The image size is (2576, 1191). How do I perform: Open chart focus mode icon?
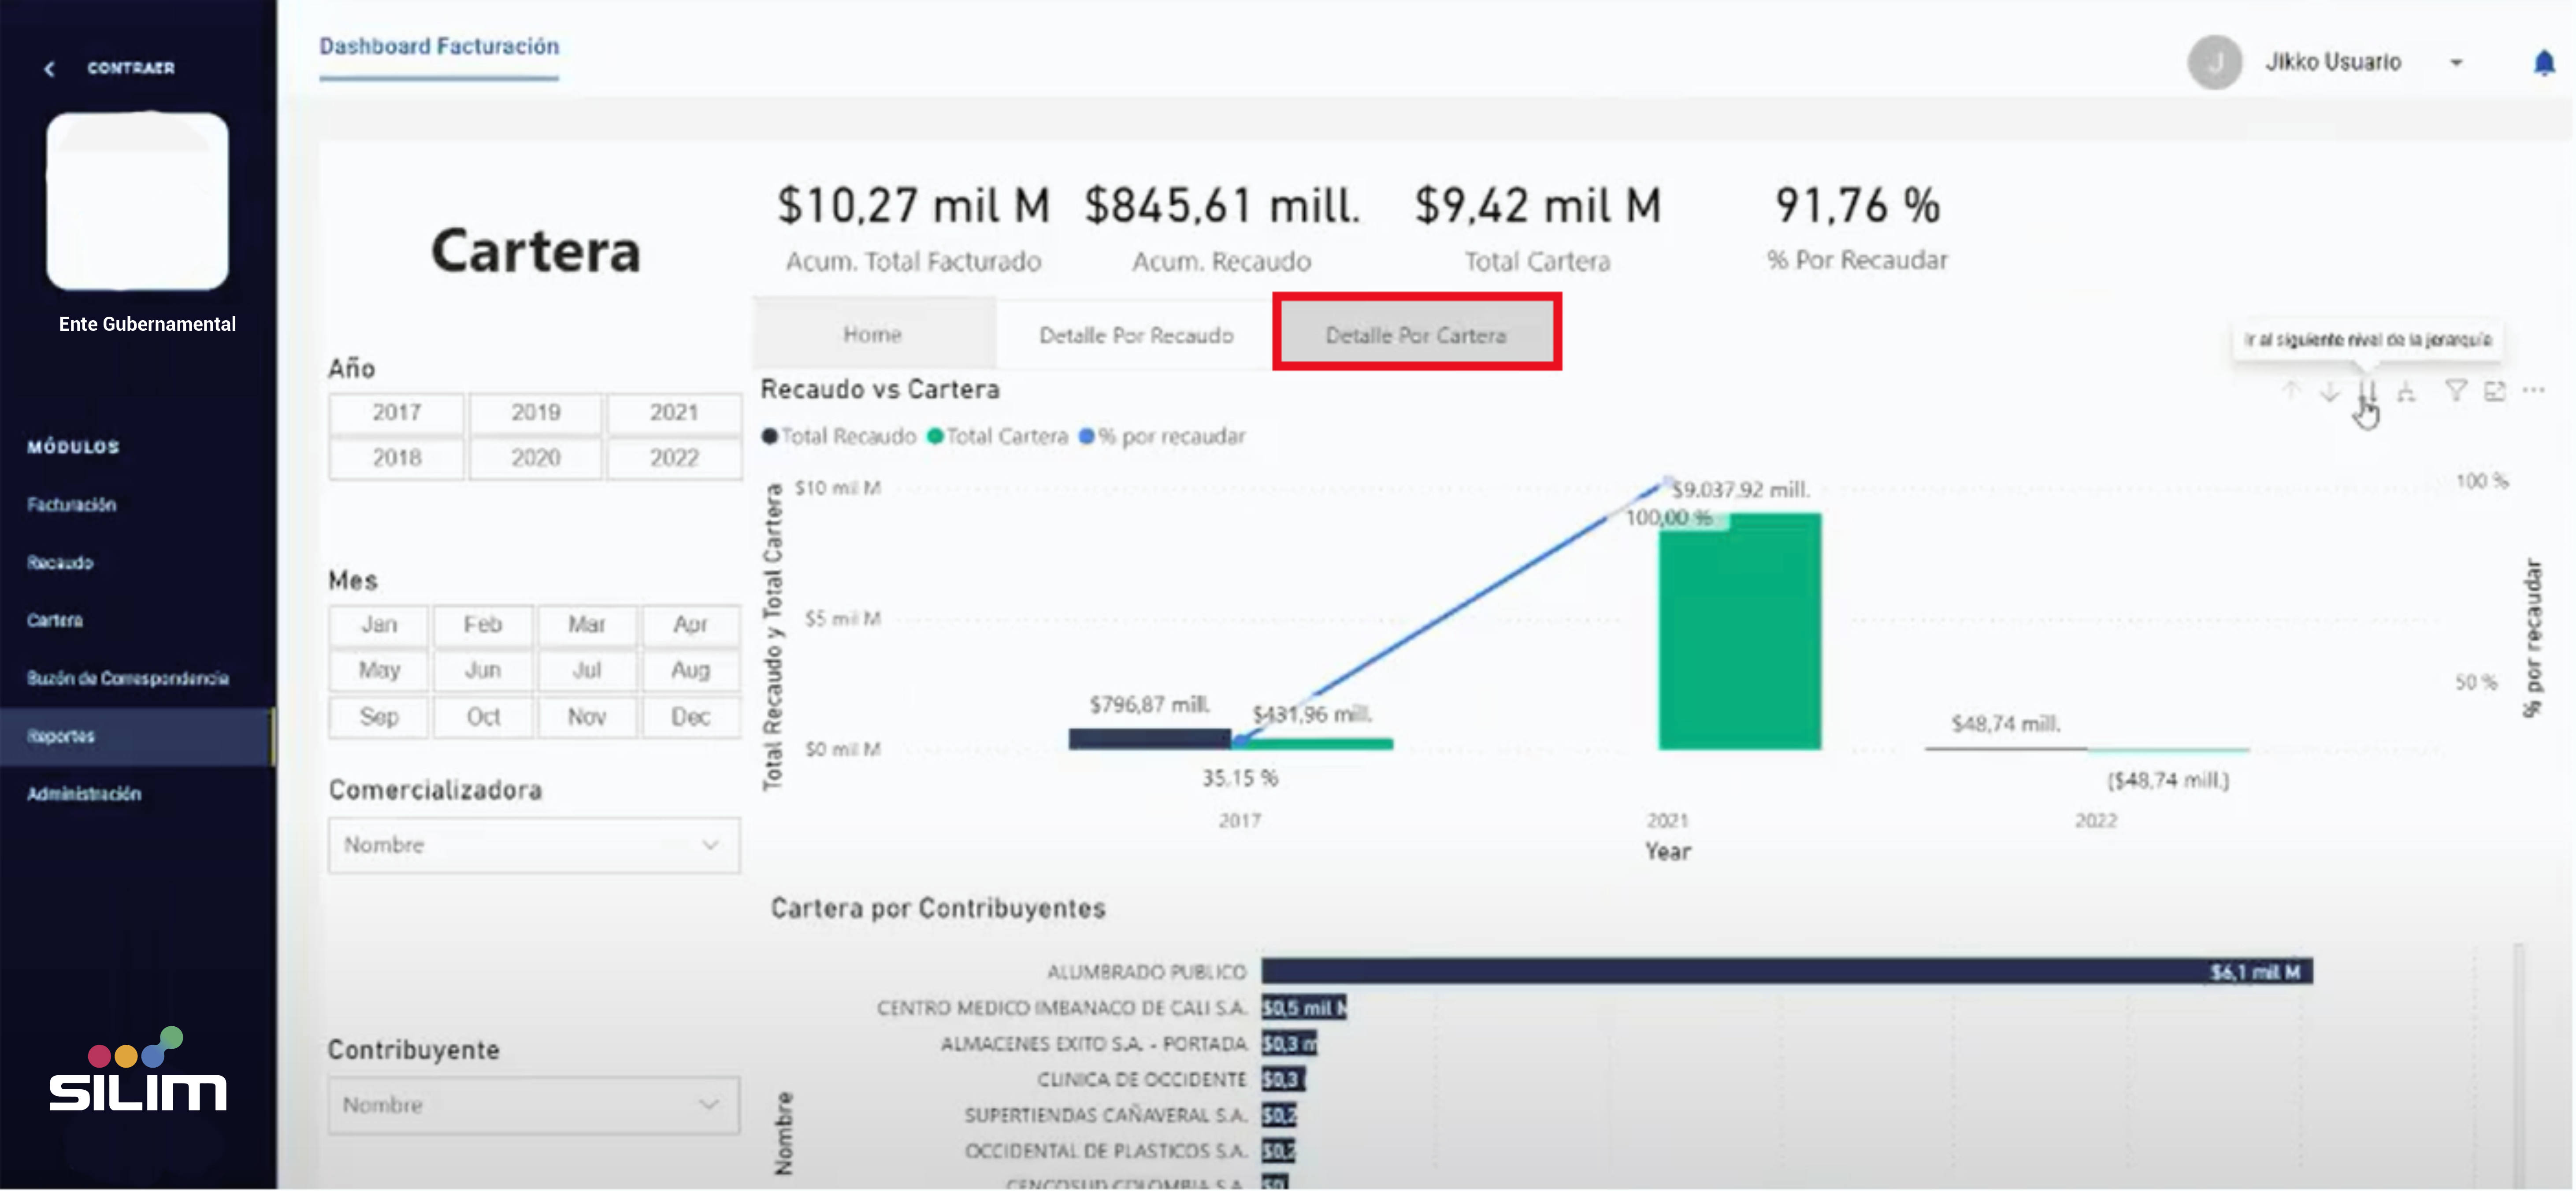click(2495, 391)
